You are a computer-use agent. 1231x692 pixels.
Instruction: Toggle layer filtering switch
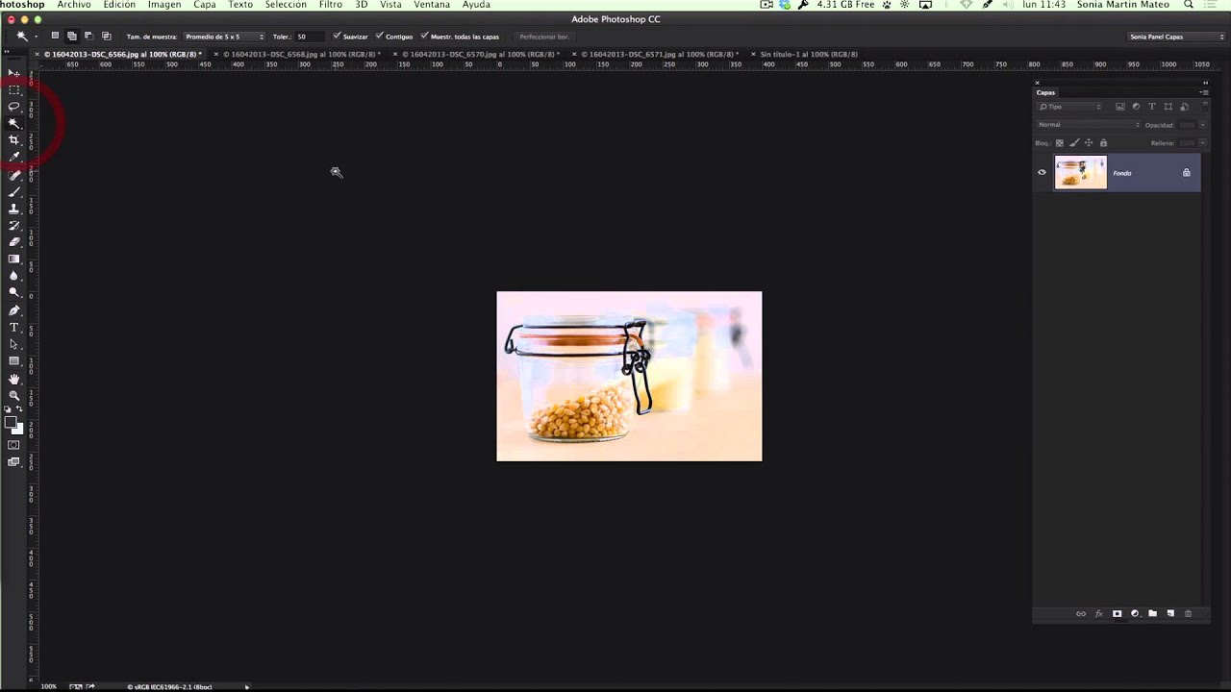click(x=1205, y=106)
